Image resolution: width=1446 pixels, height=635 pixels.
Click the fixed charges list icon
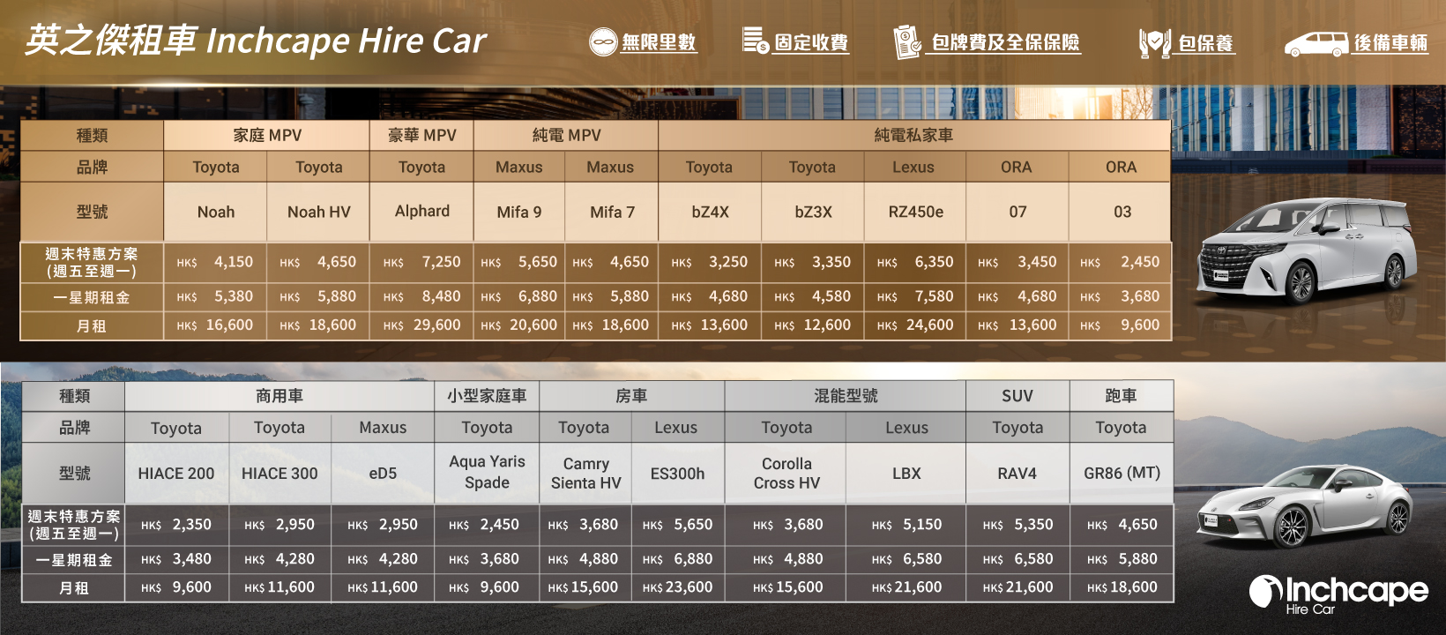(756, 41)
